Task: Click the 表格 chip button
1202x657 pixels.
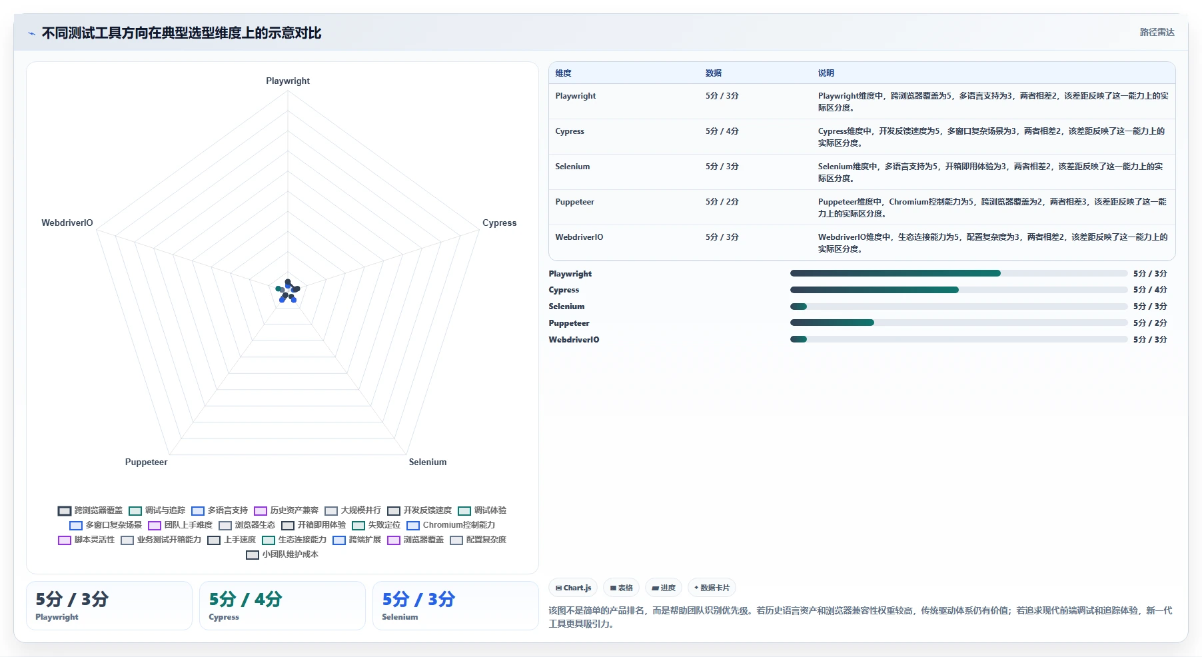Action: point(622,588)
